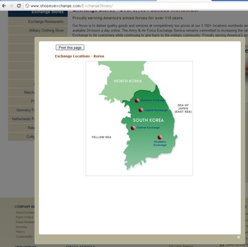This screenshot has height=247, width=248.
Task: Select the Central Exchange red marker
Action: tap(133, 128)
